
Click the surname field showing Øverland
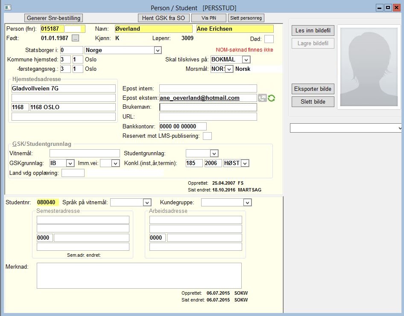tap(154, 29)
